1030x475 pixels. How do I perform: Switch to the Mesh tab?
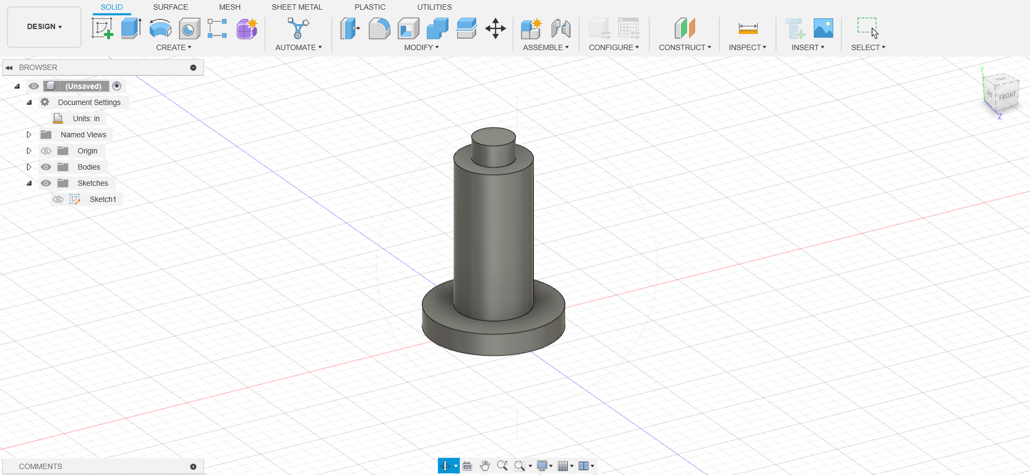click(x=230, y=7)
